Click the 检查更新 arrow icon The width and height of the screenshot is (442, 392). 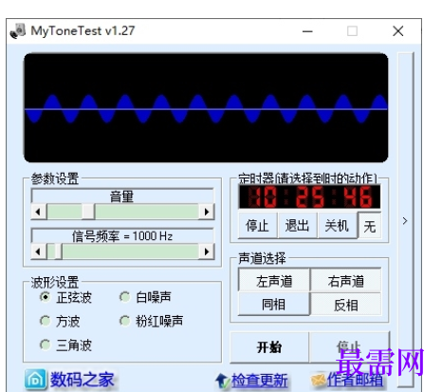[x=223, y=381]
